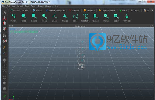Open the partially hidden ID tab
The width and height of the screenshot is (155, 100).
click(146, 11)
